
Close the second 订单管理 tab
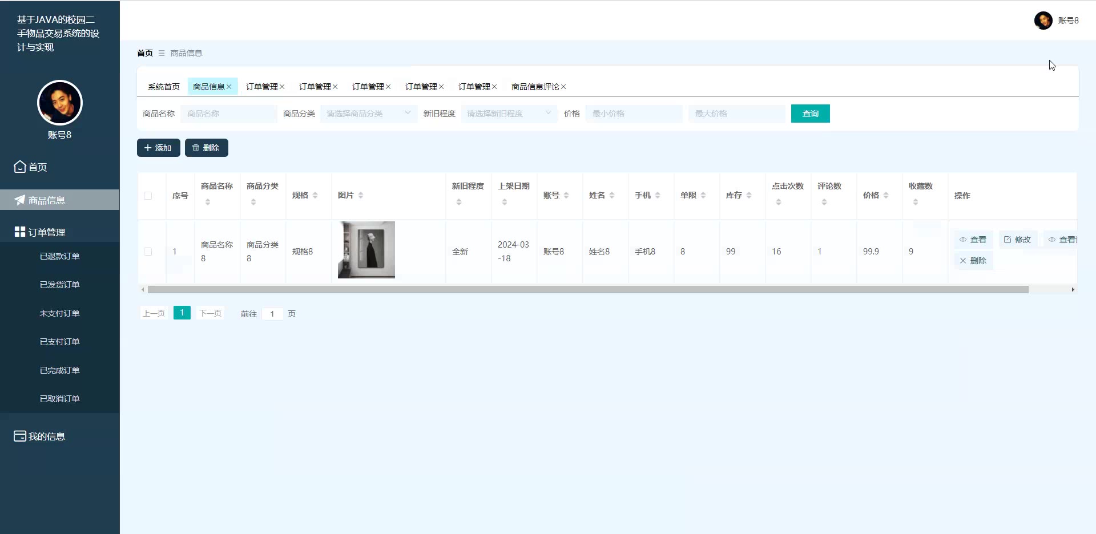335,87
